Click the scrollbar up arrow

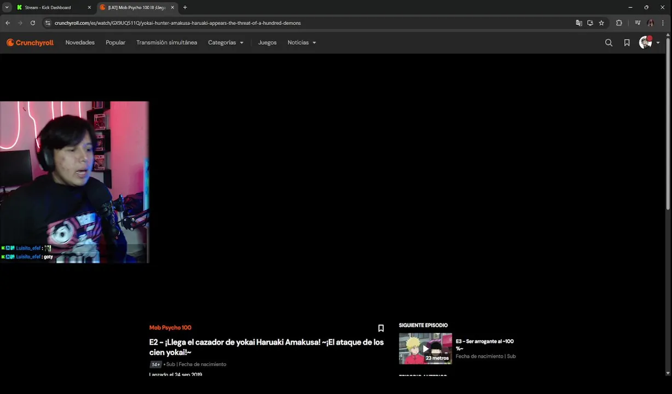668,34
